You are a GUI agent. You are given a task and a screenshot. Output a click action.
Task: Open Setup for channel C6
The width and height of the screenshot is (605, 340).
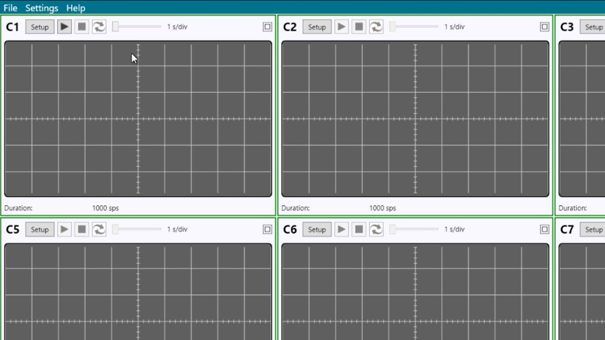[x=317, y=229]
